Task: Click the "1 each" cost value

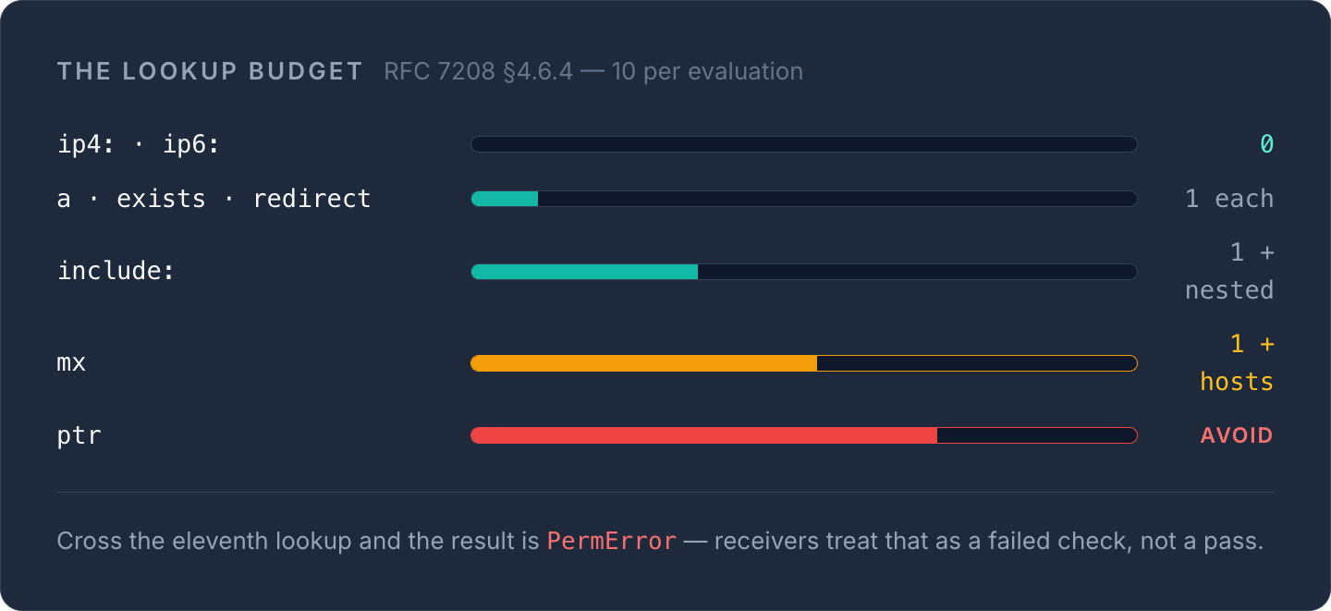Action: click(x=1229, y=199)
